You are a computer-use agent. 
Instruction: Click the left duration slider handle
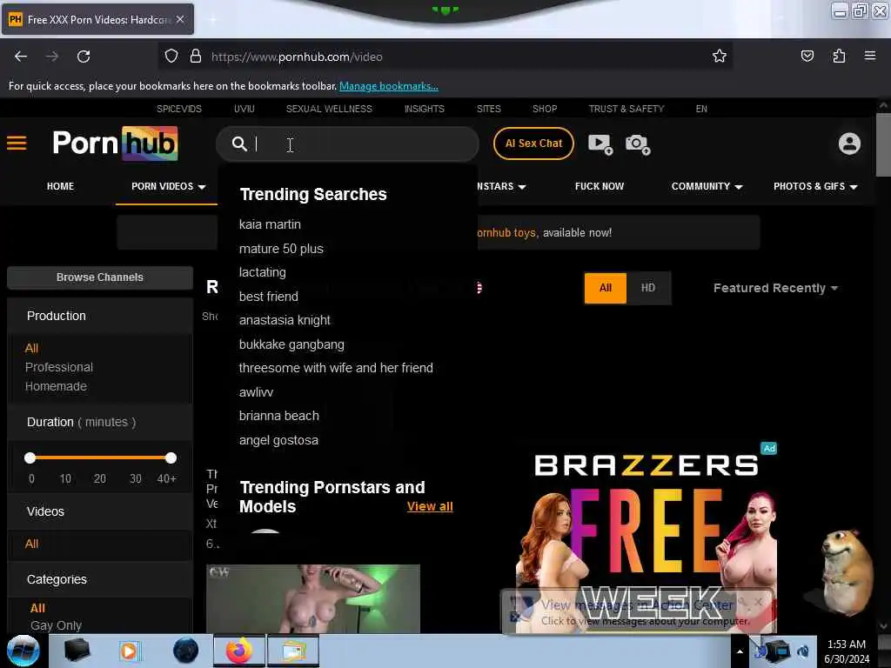[x=30, y=458]
